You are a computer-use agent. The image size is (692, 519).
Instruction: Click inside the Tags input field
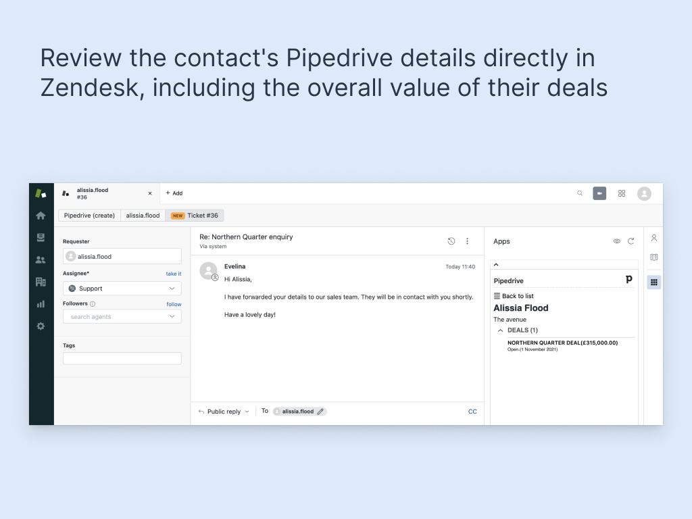122,358
